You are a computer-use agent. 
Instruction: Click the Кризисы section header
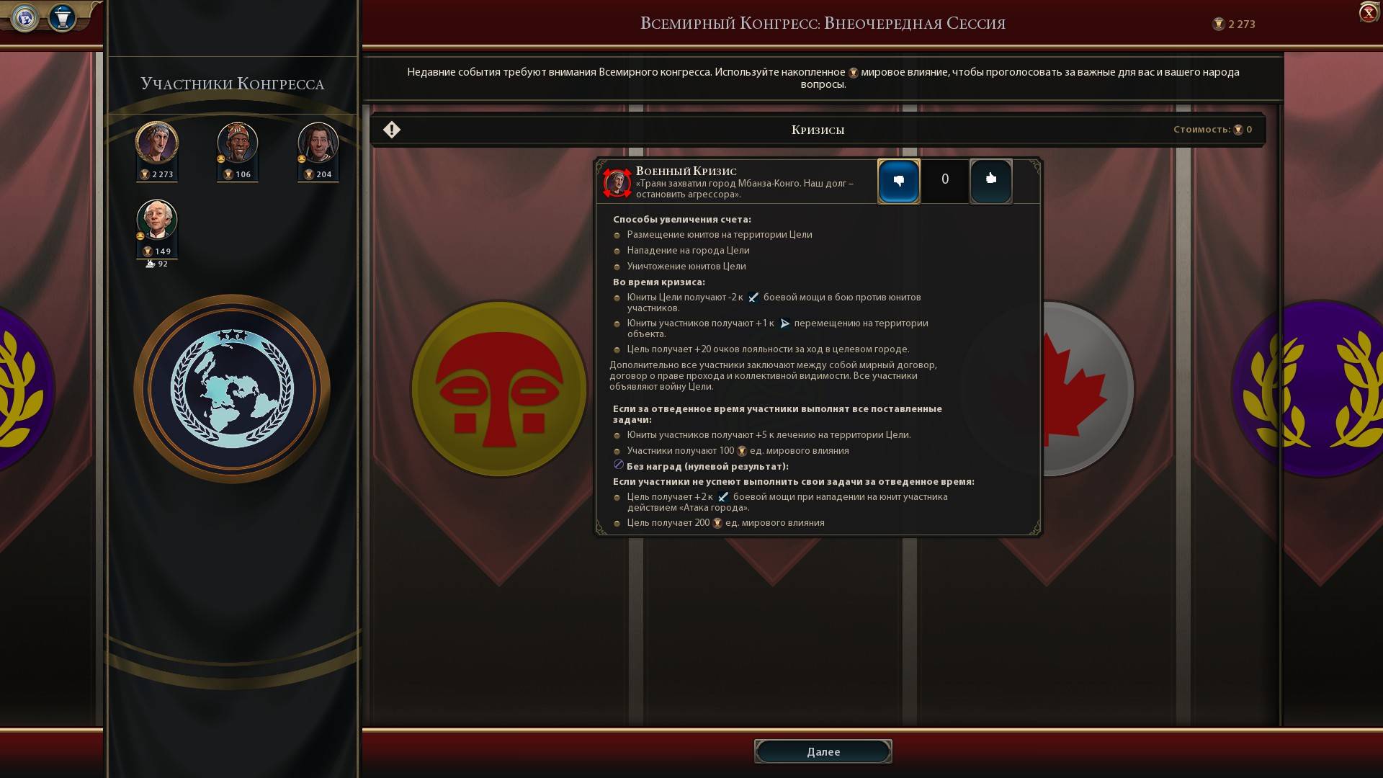pyautogui.click(x=818, y=130)
